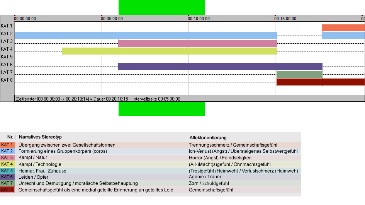
Task: Click the 'Affektorientierung' column header
Action: (208, 138)
